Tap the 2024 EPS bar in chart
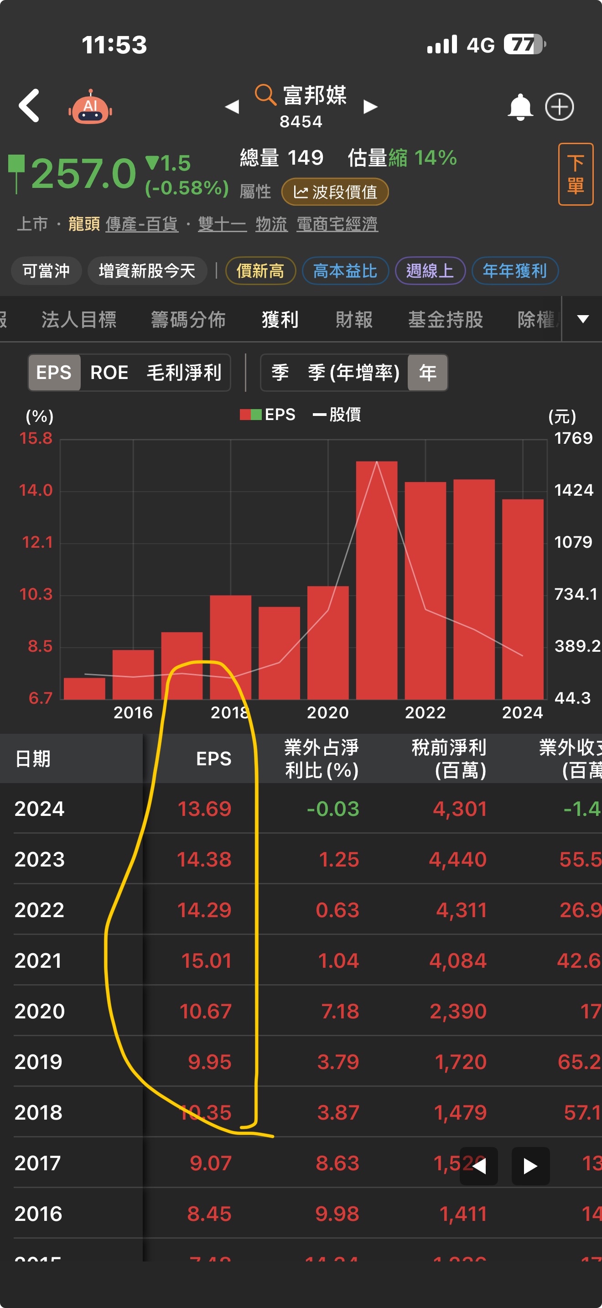Image resolution: width=602 pixels, height=1308 pixels. 523,599
